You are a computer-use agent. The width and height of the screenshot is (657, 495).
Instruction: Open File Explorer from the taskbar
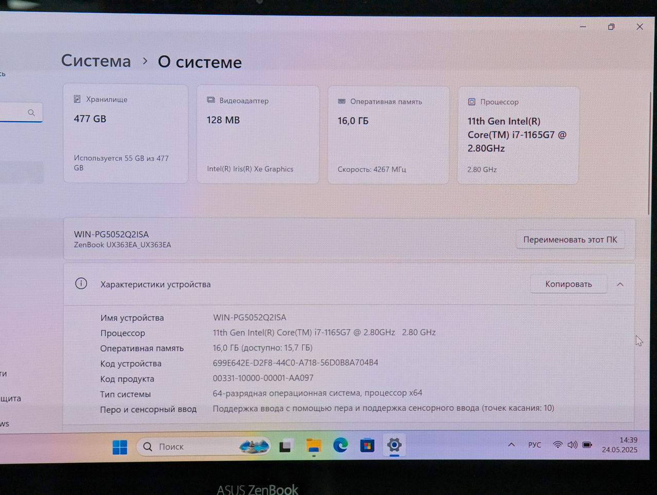pos(314,446)
